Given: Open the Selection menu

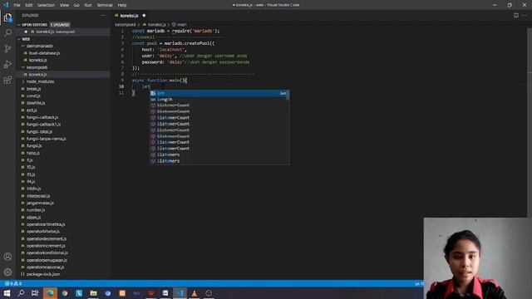Looking at the screenshot, I should [46, 5].
